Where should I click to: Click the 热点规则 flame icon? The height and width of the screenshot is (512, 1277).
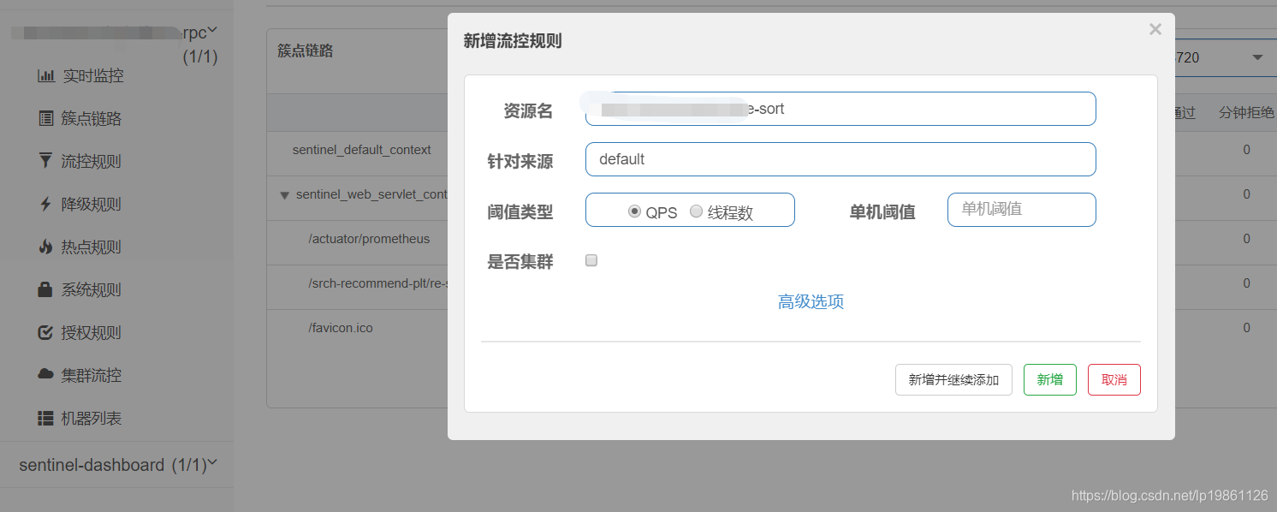(45, 247)
